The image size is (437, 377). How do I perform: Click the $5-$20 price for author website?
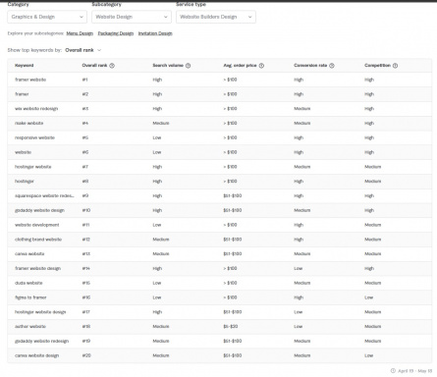tap(231, 327)
